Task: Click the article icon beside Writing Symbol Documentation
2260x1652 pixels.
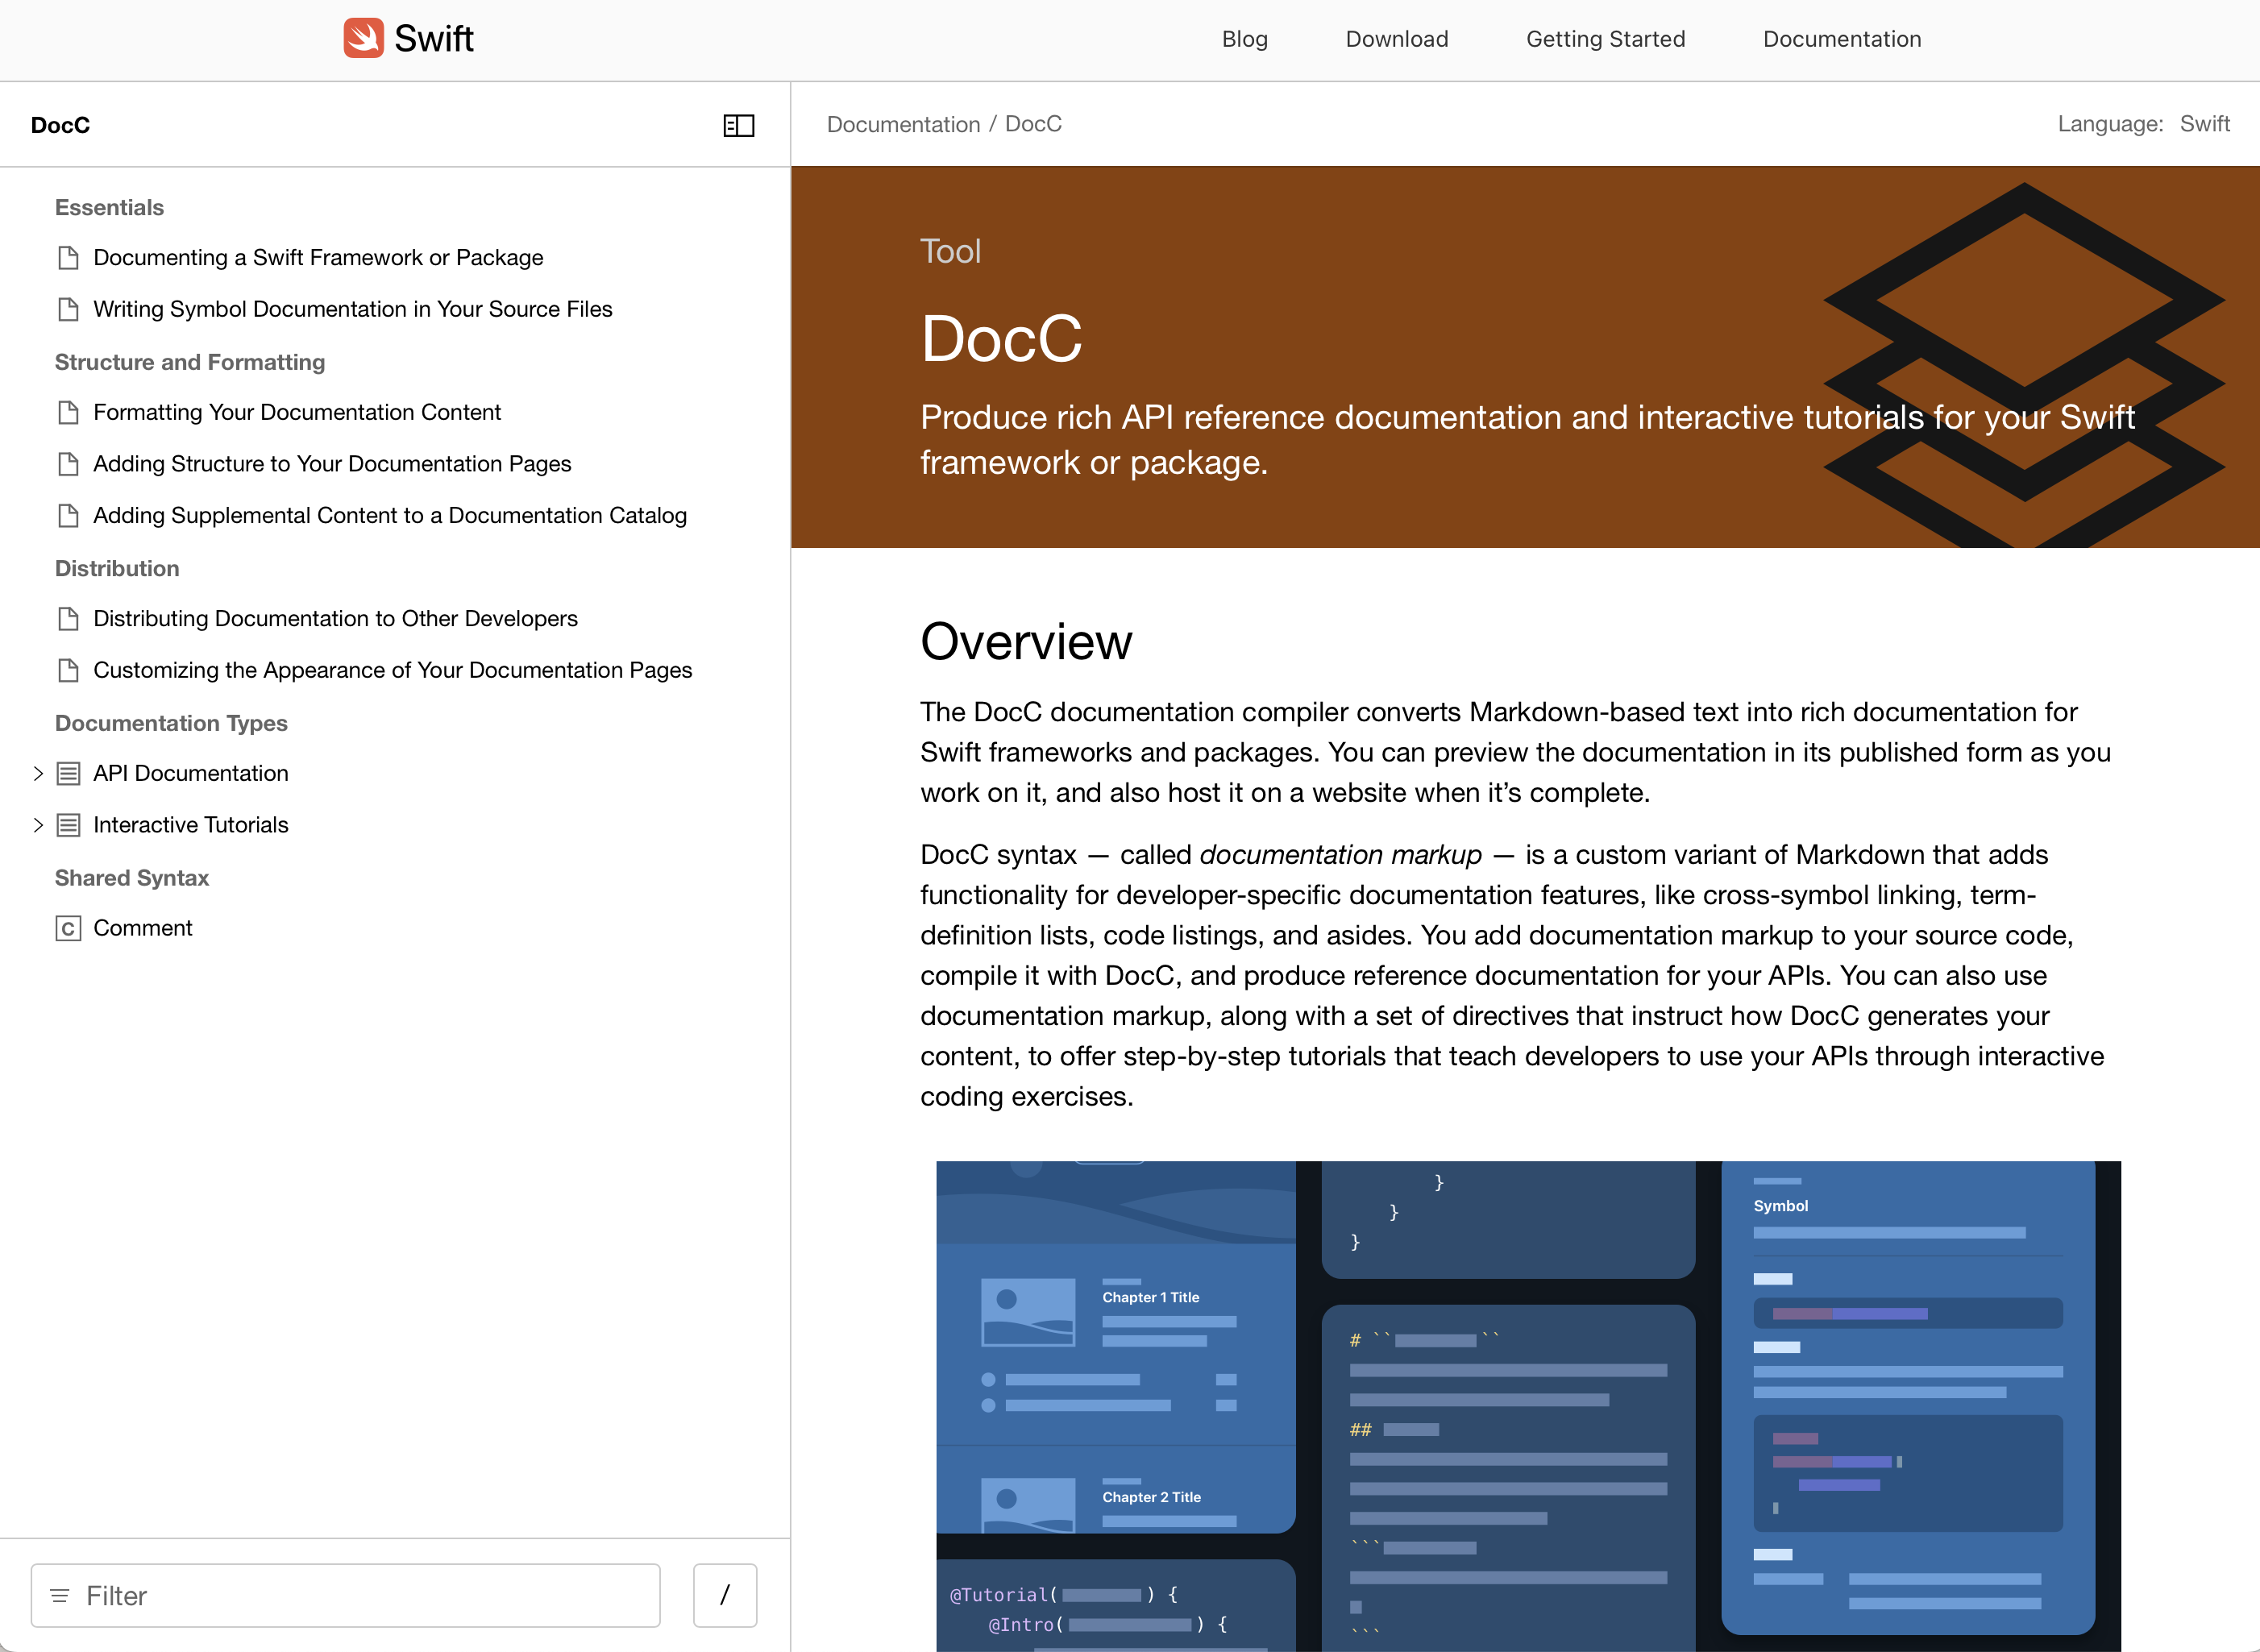Action: point(68,309)
